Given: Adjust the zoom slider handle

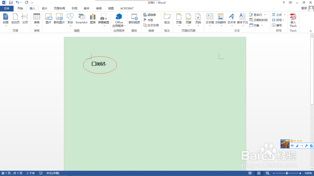Looking at the screenshot, I should coord(287,173).
